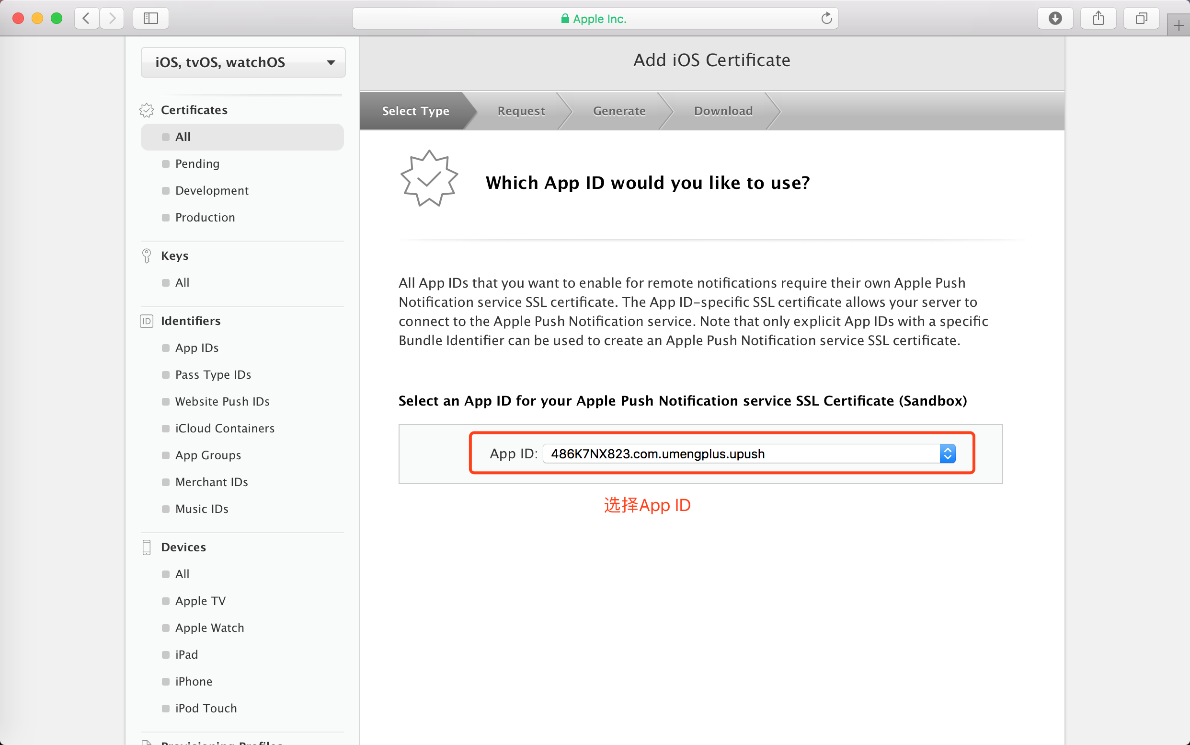Click the Identifiers ID icon

click(147, 321)
